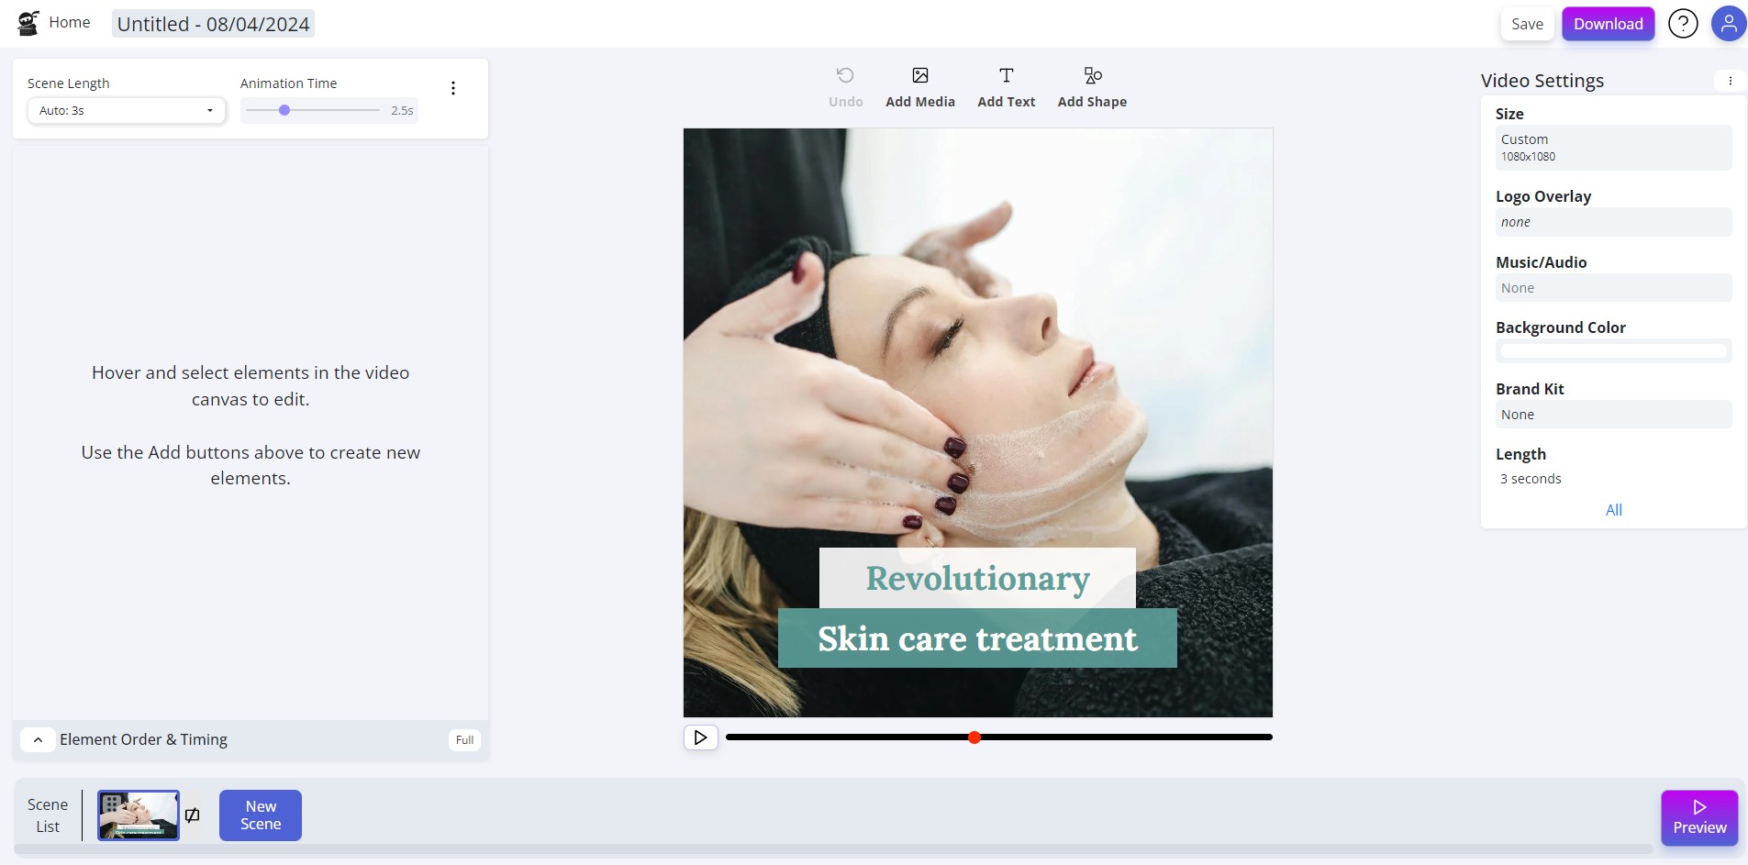
Task: Open Video Settings three-dot menu
Action: [1730, 81]
